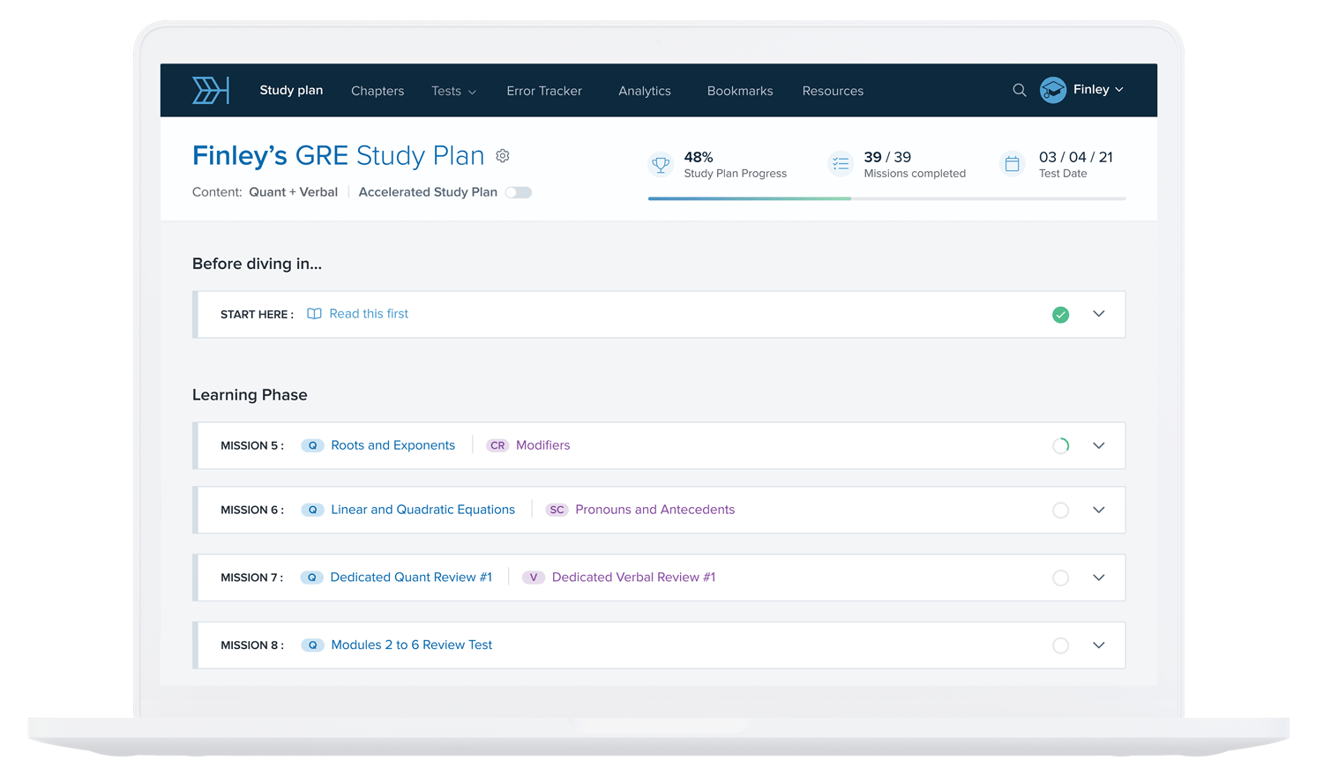The width and height of the screenshot is (1323, 783).
Task: Click the SC badge on Mission 6
Action: click(557, 510)
